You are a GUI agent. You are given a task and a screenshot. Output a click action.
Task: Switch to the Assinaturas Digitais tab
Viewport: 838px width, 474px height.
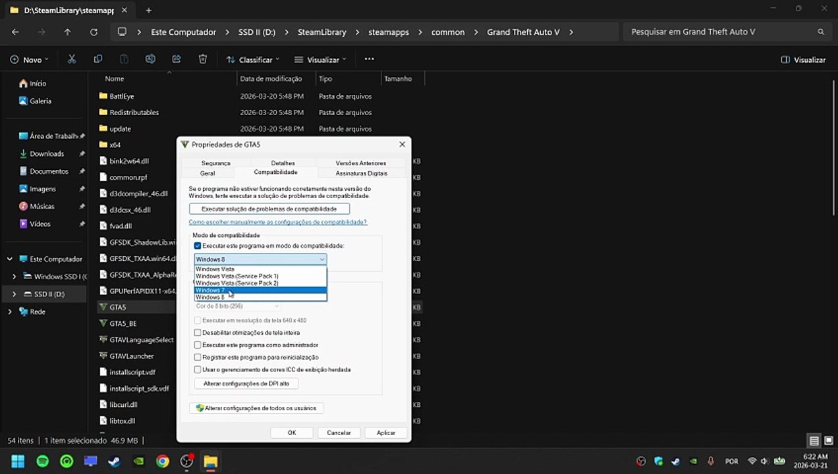point(361,173)
